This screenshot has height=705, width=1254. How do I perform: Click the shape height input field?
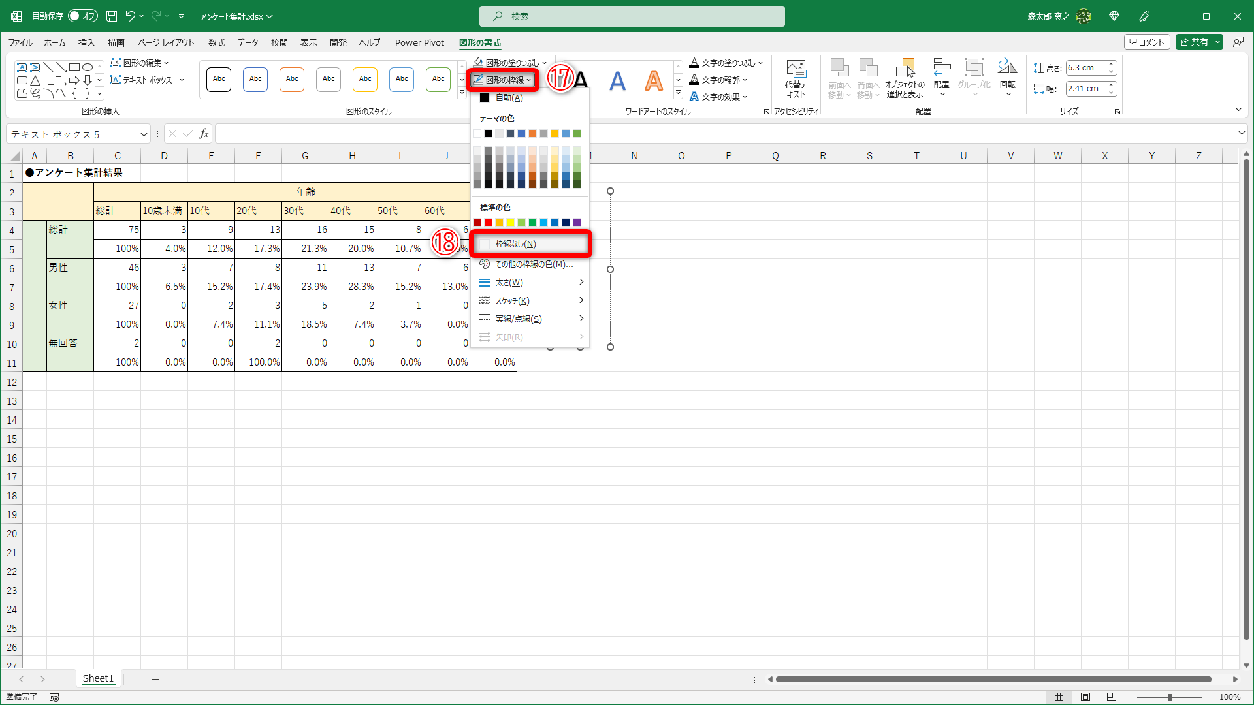(x=1085, y=68)
